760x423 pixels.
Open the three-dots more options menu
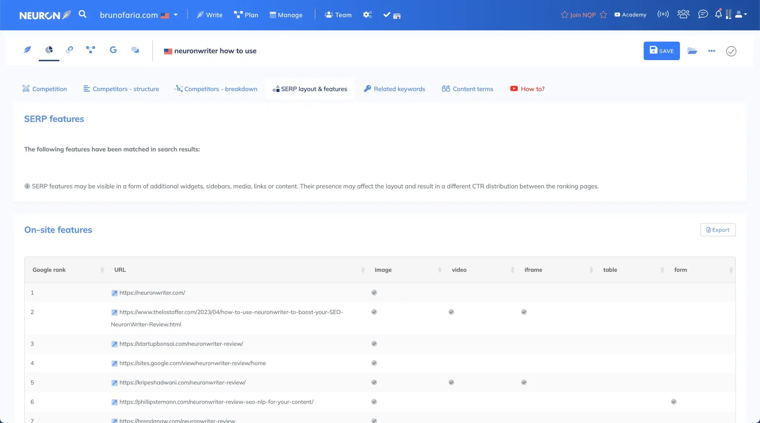pyautogui.click(x=712, y=51)
